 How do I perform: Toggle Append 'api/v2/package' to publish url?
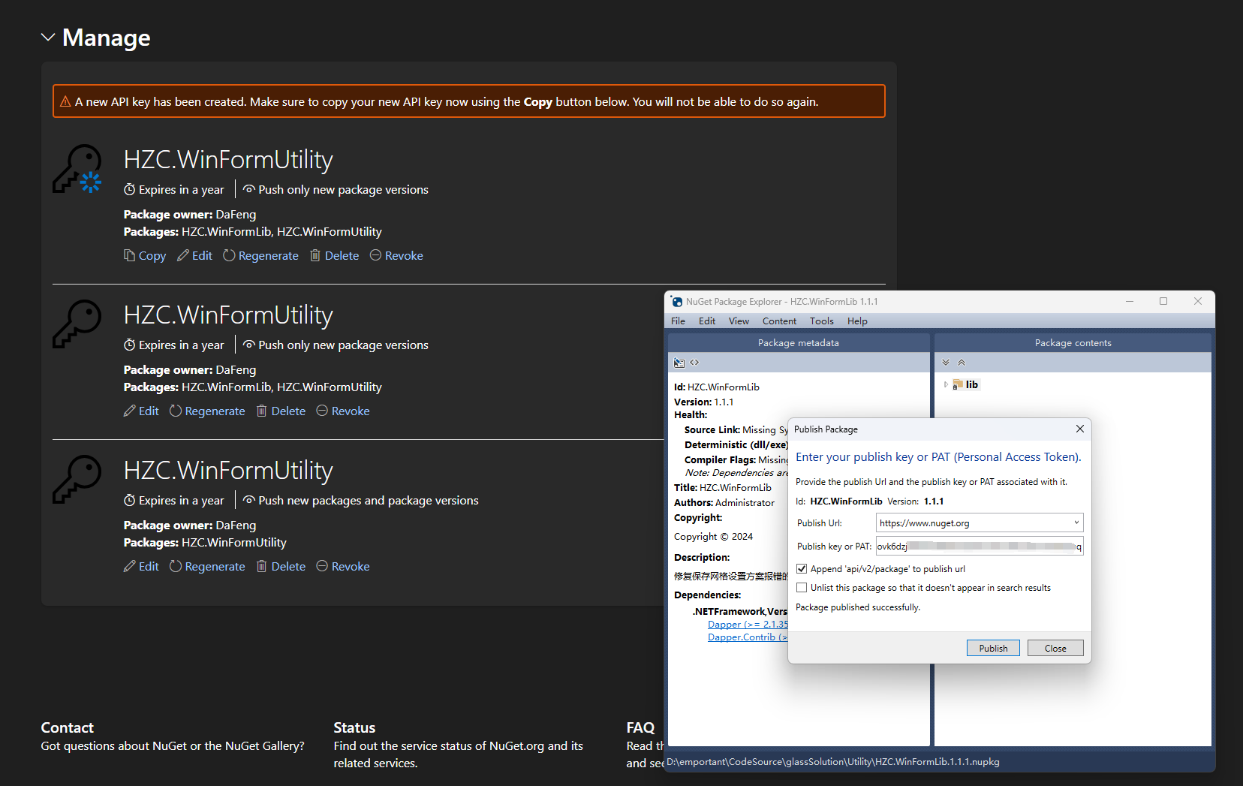pos(802,569)
